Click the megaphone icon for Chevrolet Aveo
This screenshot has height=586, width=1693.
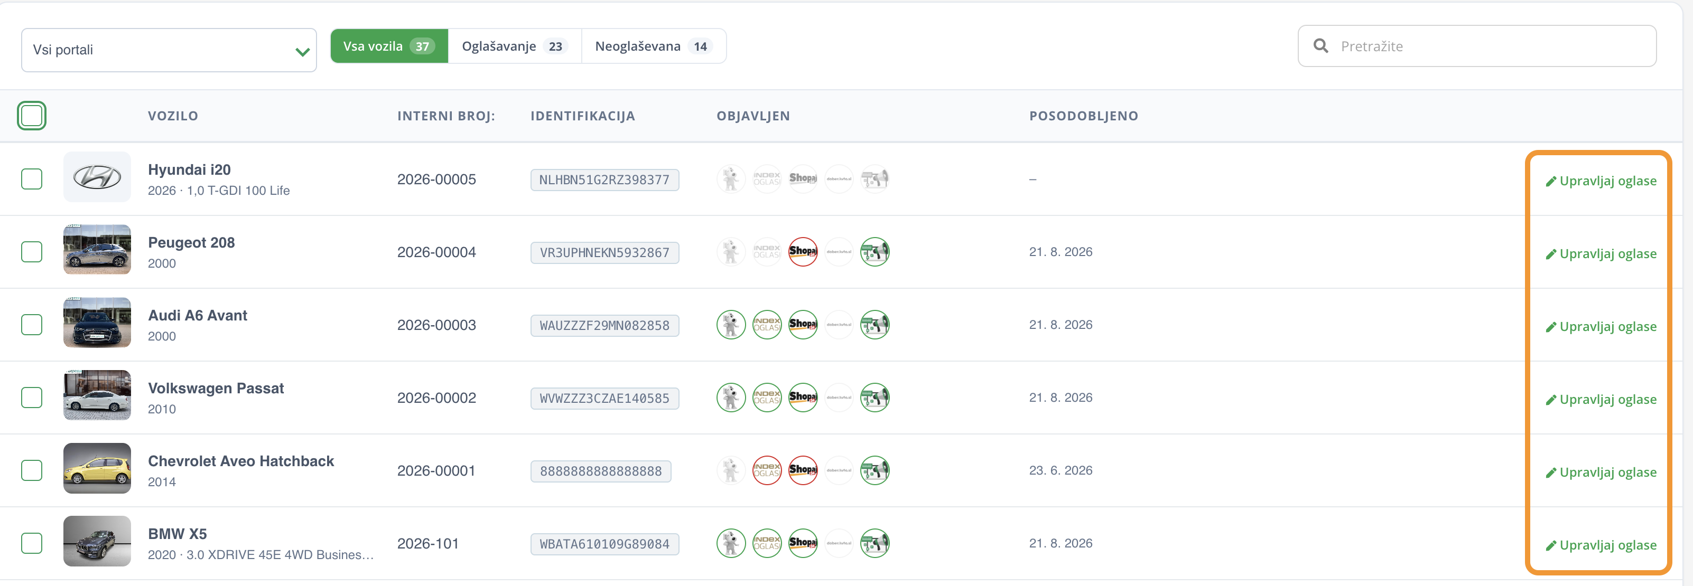tap(876, 470)
